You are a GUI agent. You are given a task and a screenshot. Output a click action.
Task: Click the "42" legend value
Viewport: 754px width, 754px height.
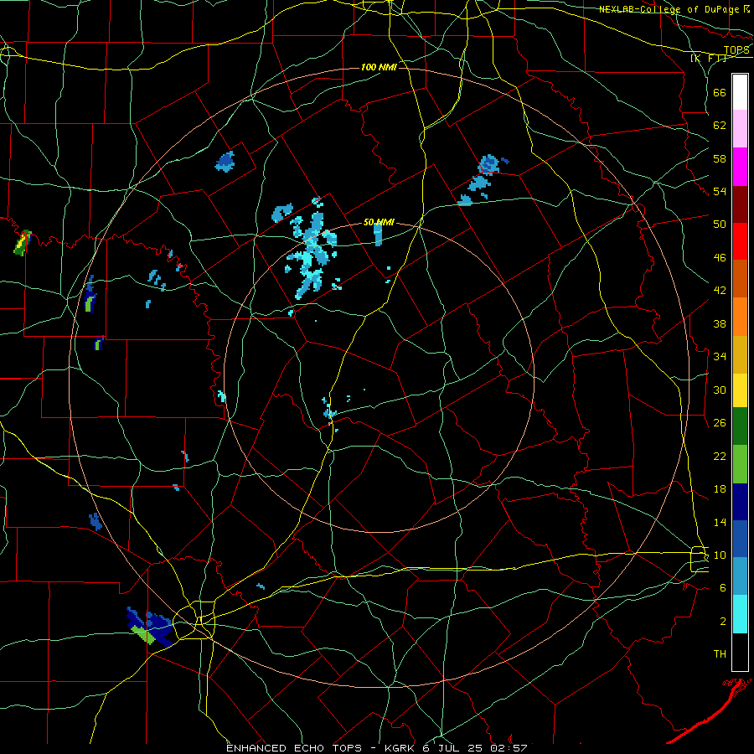(720, 291)
